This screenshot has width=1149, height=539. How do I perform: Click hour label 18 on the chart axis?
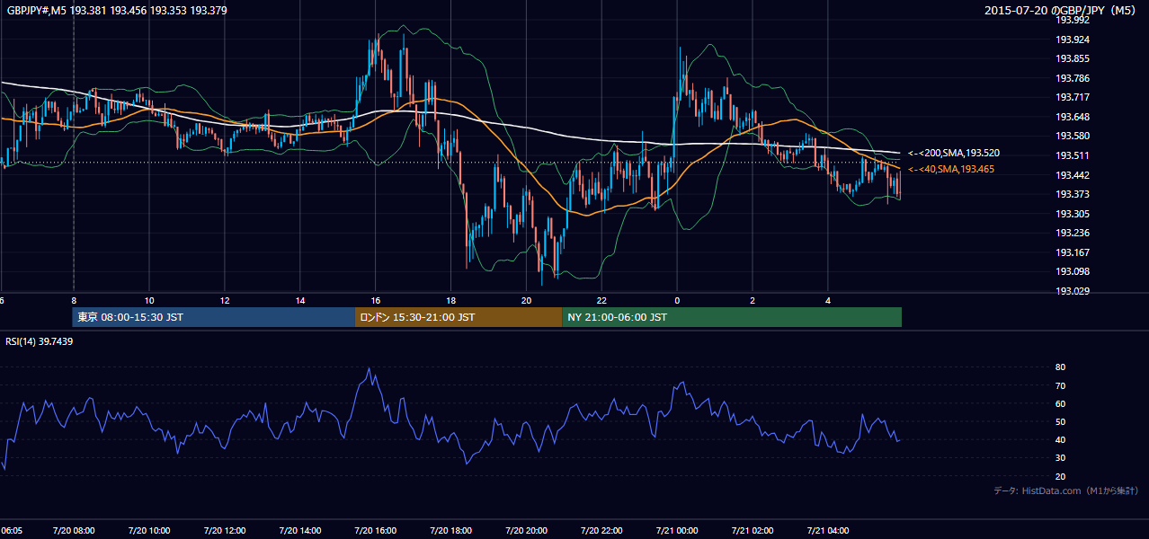tap(450, 300)
